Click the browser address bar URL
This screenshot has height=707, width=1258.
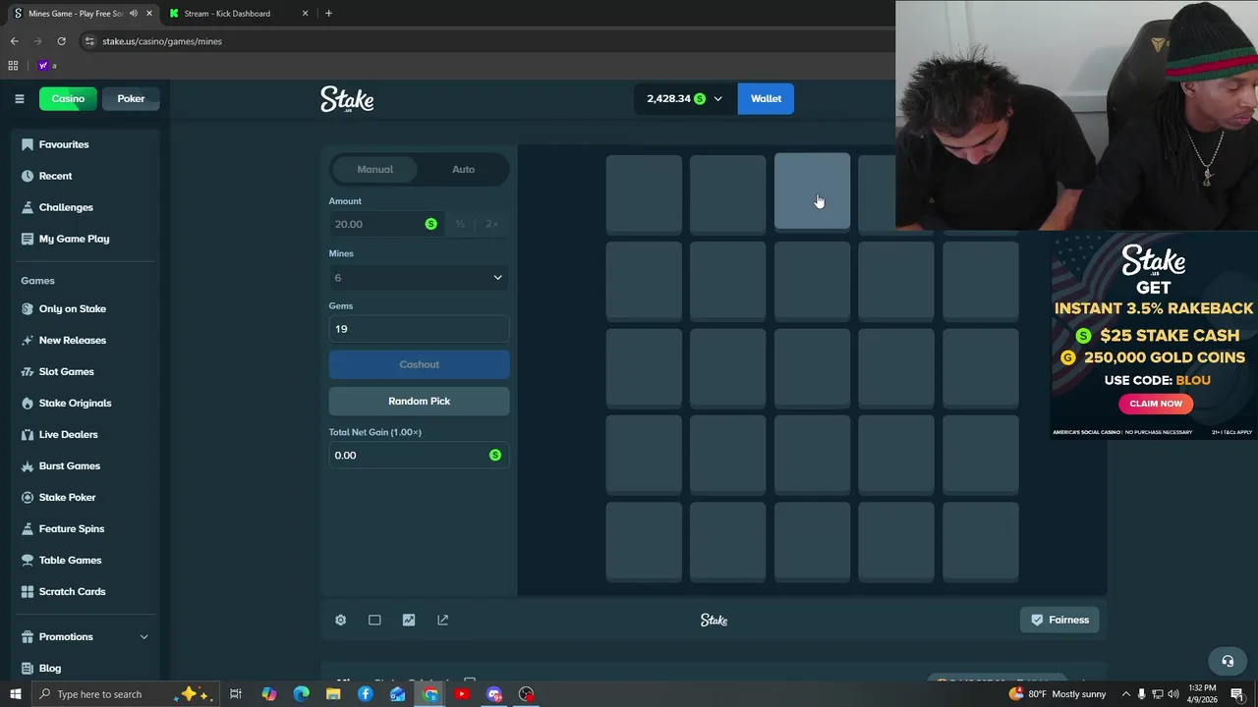pos(162,41)
